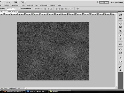Distribute bottom edges of layers
Viewport: 124px width, 93px height.
[x=62, y=9]
